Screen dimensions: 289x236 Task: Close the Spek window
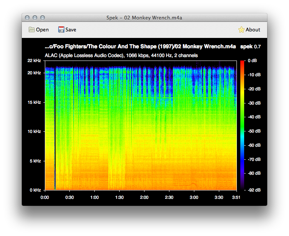(x=27, y=18)
